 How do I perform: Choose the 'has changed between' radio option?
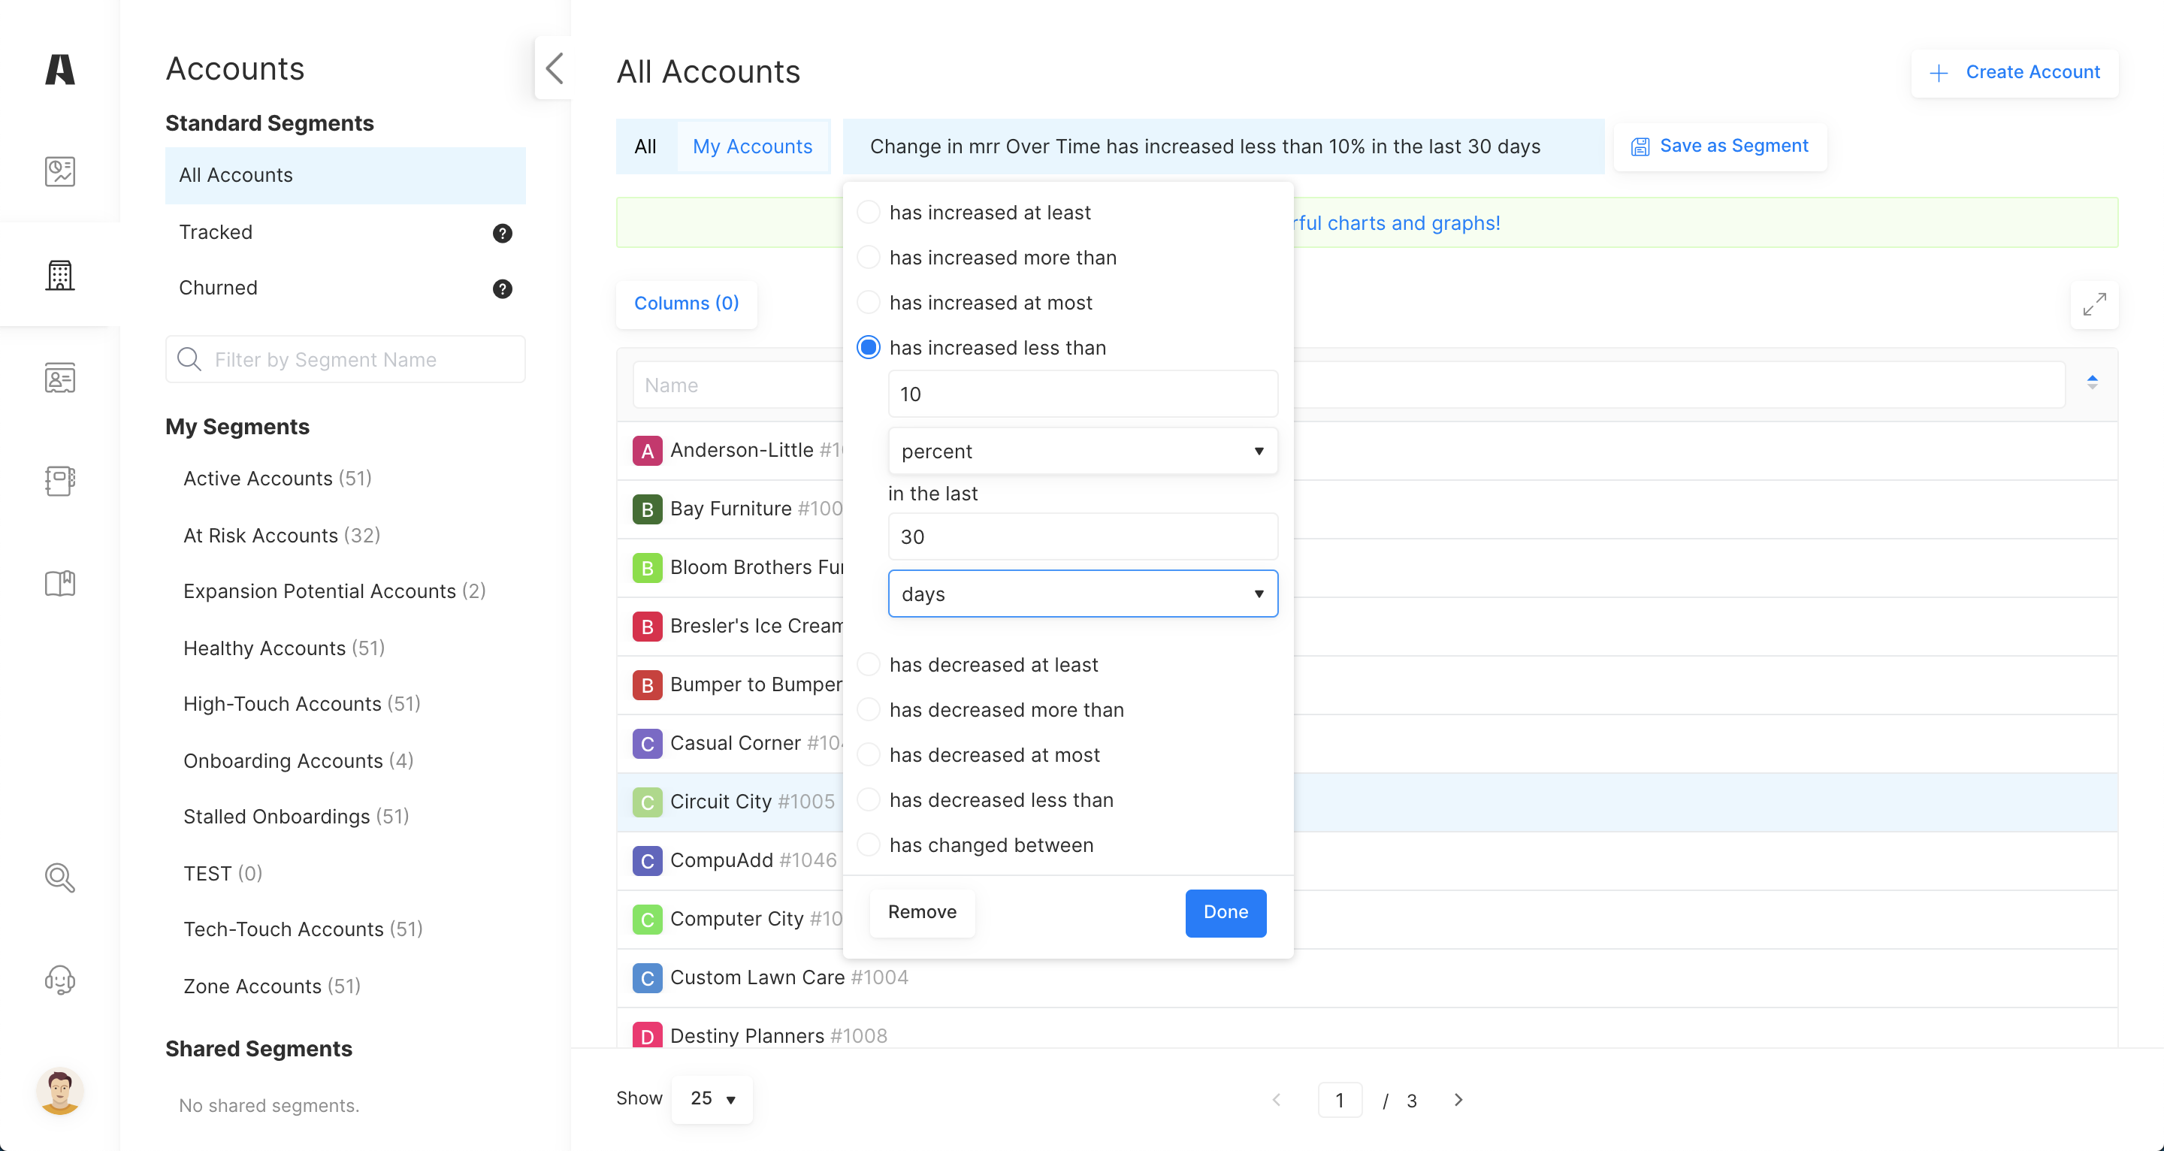[868, 845]
